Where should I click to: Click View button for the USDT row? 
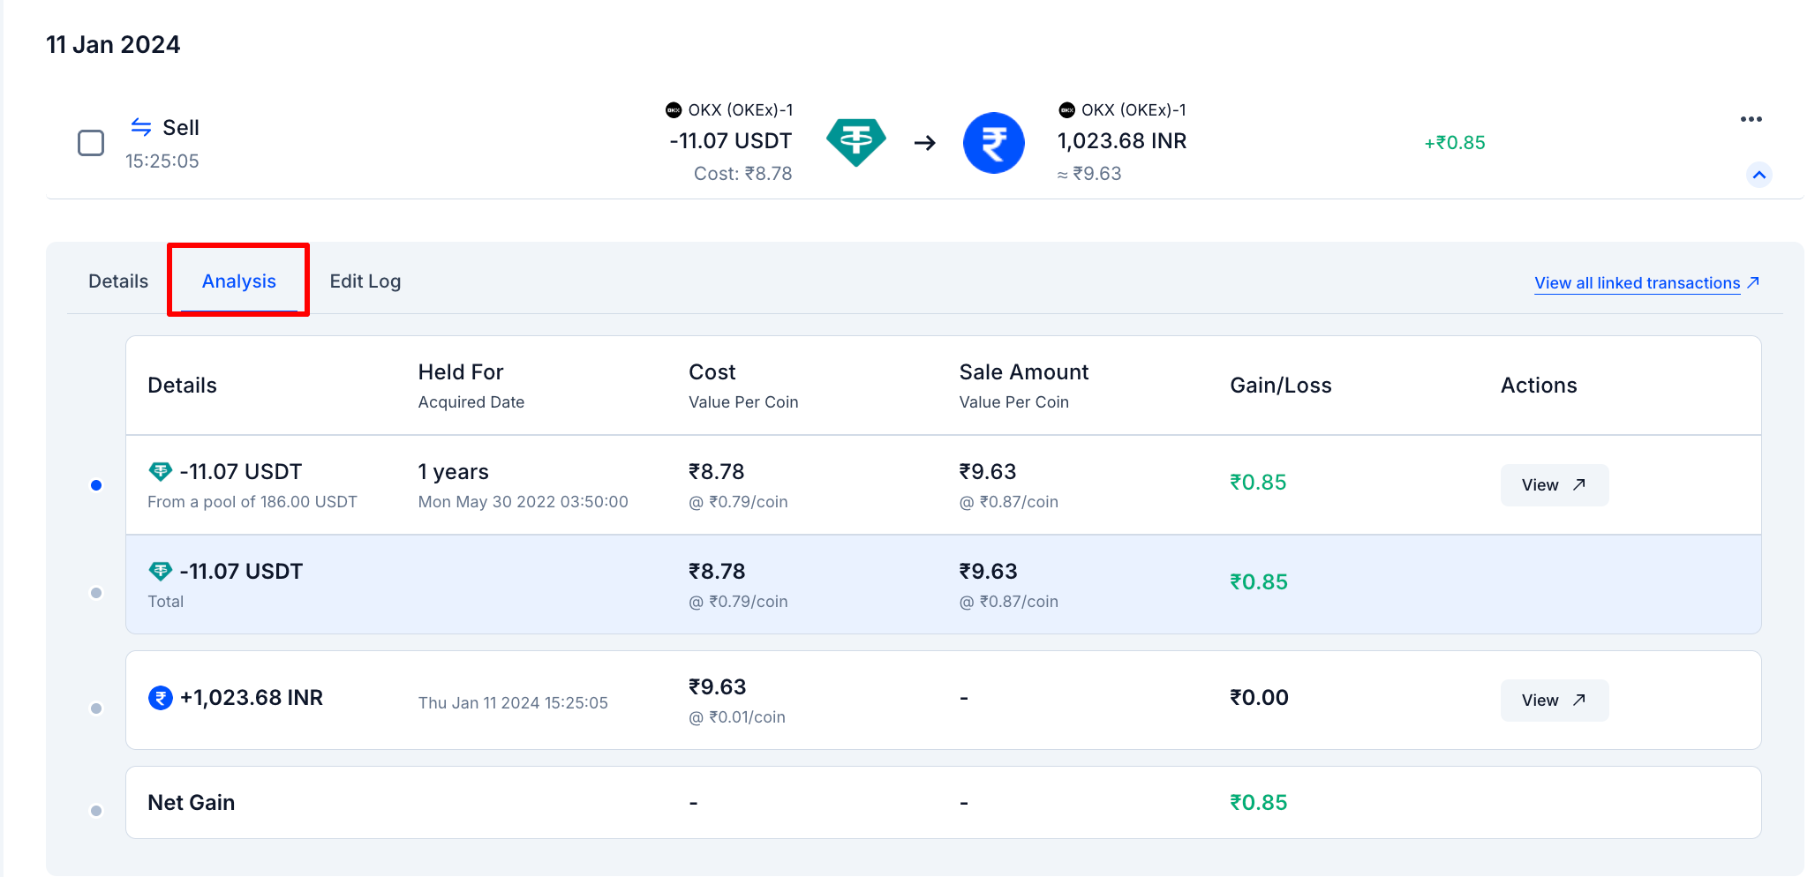pyautogui.click(x=1554, y=485)
